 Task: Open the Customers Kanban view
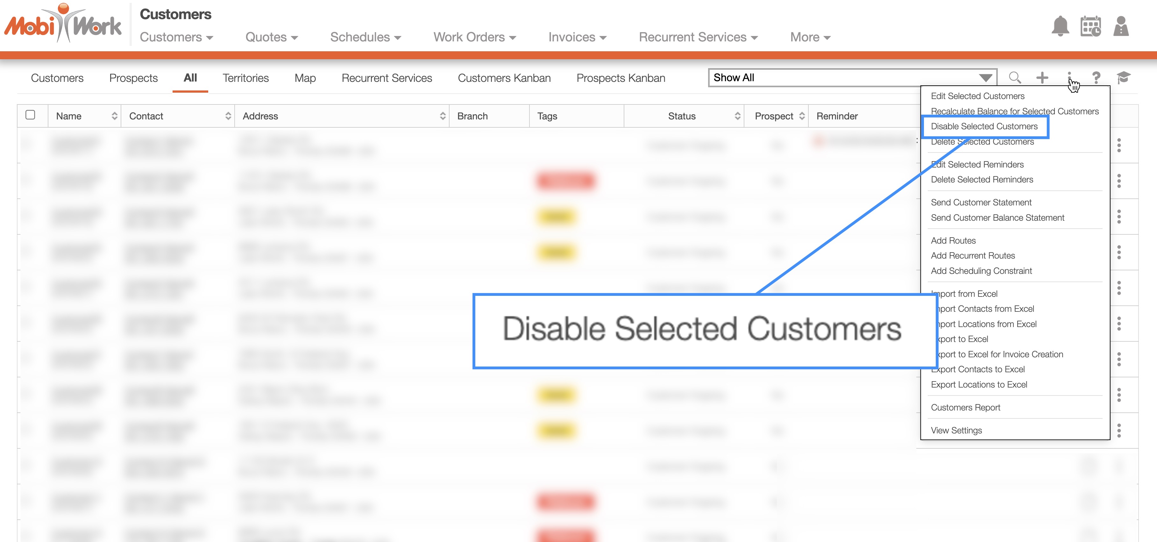(x=504, y=78)
